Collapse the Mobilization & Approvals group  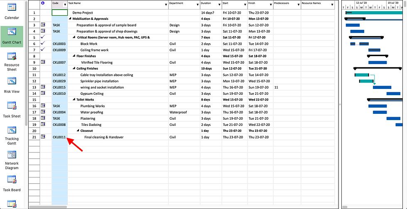tap(71, 19)
